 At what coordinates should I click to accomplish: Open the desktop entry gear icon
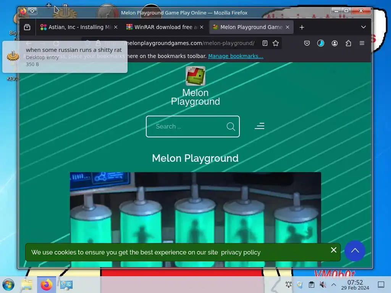coord(13,56)
